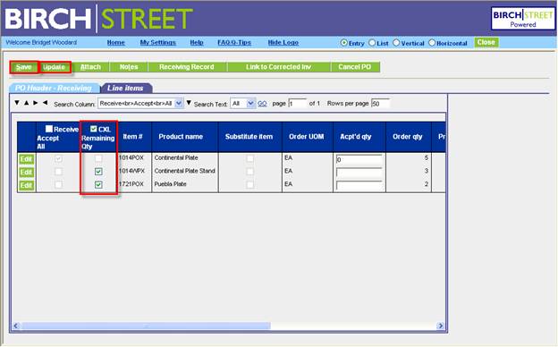Screen dimensions: 558x347
Task: Click the down arrow sort icon
Action: [x=17, y=103]
